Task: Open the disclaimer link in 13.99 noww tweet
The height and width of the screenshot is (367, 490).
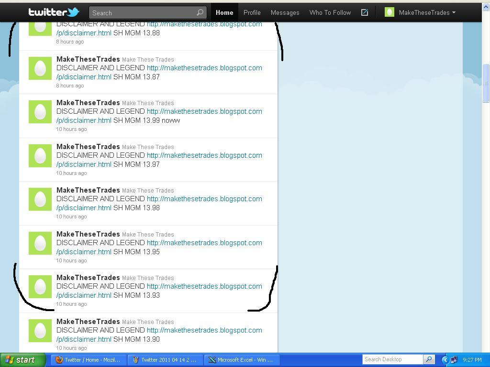Action: (x=159, y=116)
